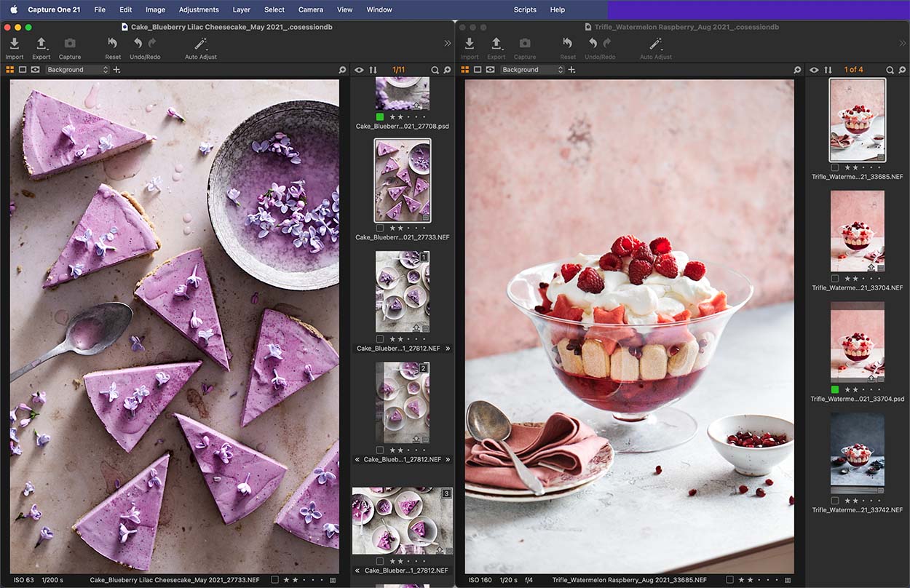Click the Scripts menu item
Screen dimensions: 910x588
click(x=525, y=9)
